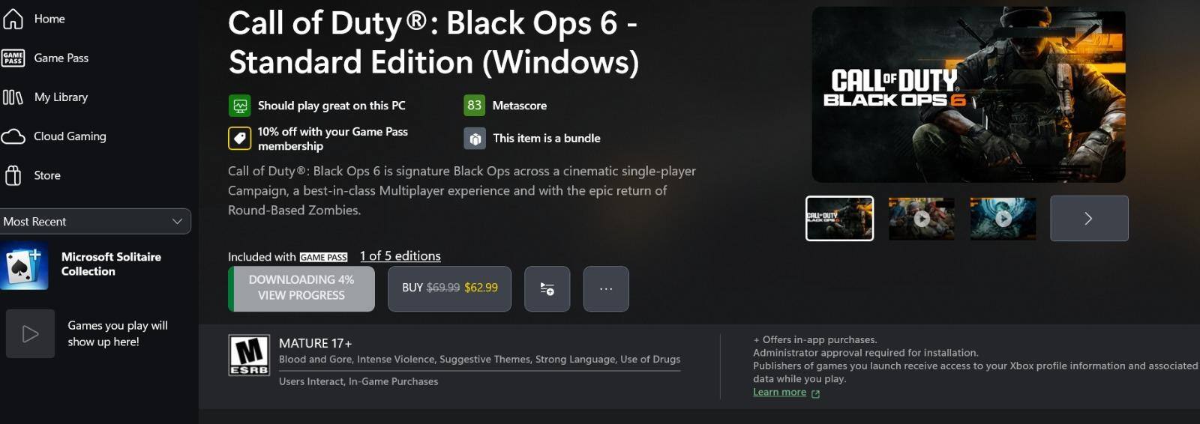Click the play placeholder icon in sidebar
The image size is (1200, 424).
click(30, 333)
